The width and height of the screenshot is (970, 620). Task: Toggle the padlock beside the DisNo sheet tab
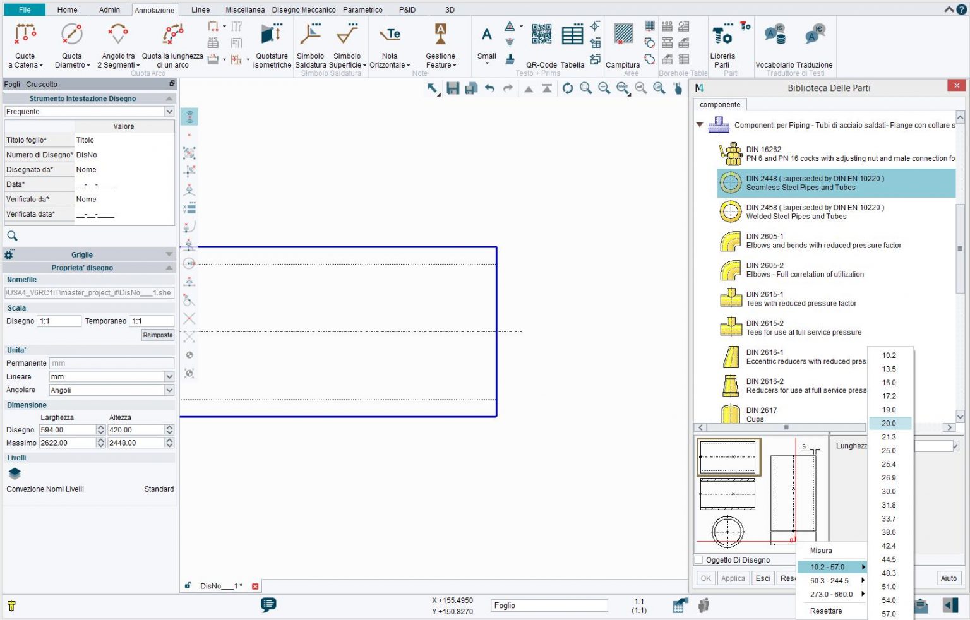point(188,586)
